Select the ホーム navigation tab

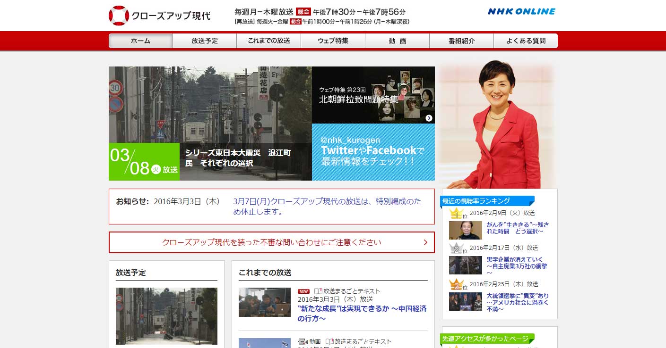click(x=140, y=41)
